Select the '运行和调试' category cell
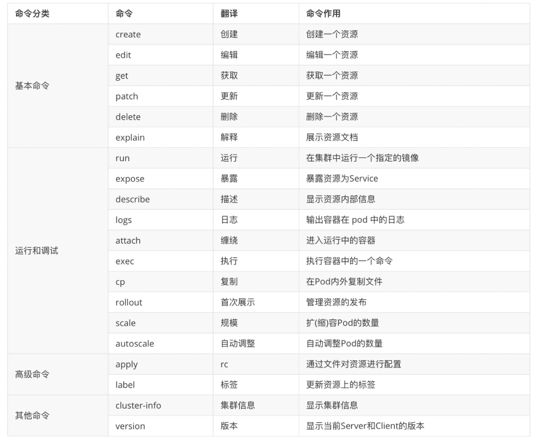 point(58,251)
